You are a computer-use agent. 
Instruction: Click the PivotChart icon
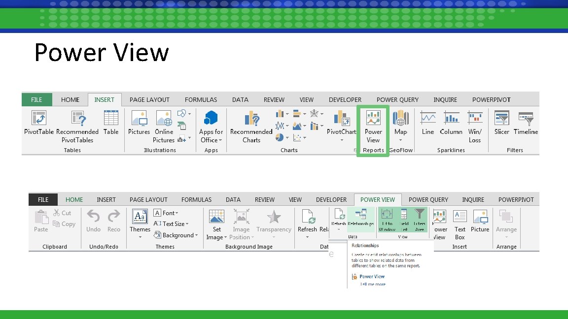(x=342, y=118)
